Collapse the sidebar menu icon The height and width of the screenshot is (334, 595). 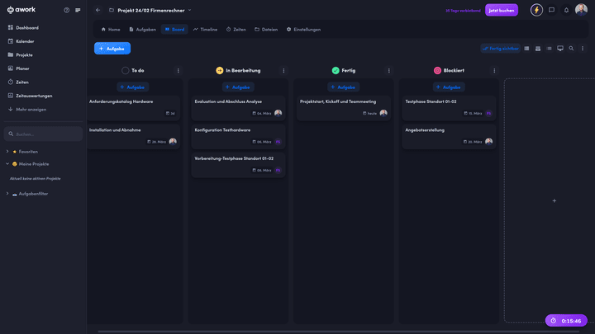(78, 10)
